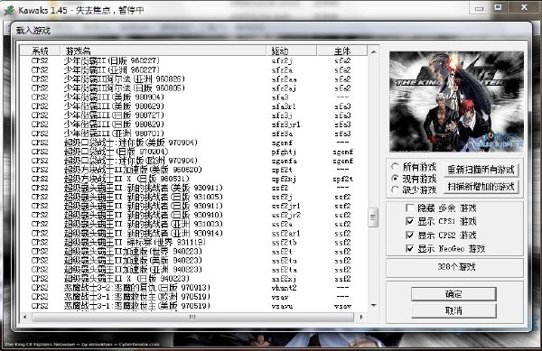The width and height of the screenshot is (542, 351).
Task: Select game row with driver ssf2ar1
Action: coord(193,234)
